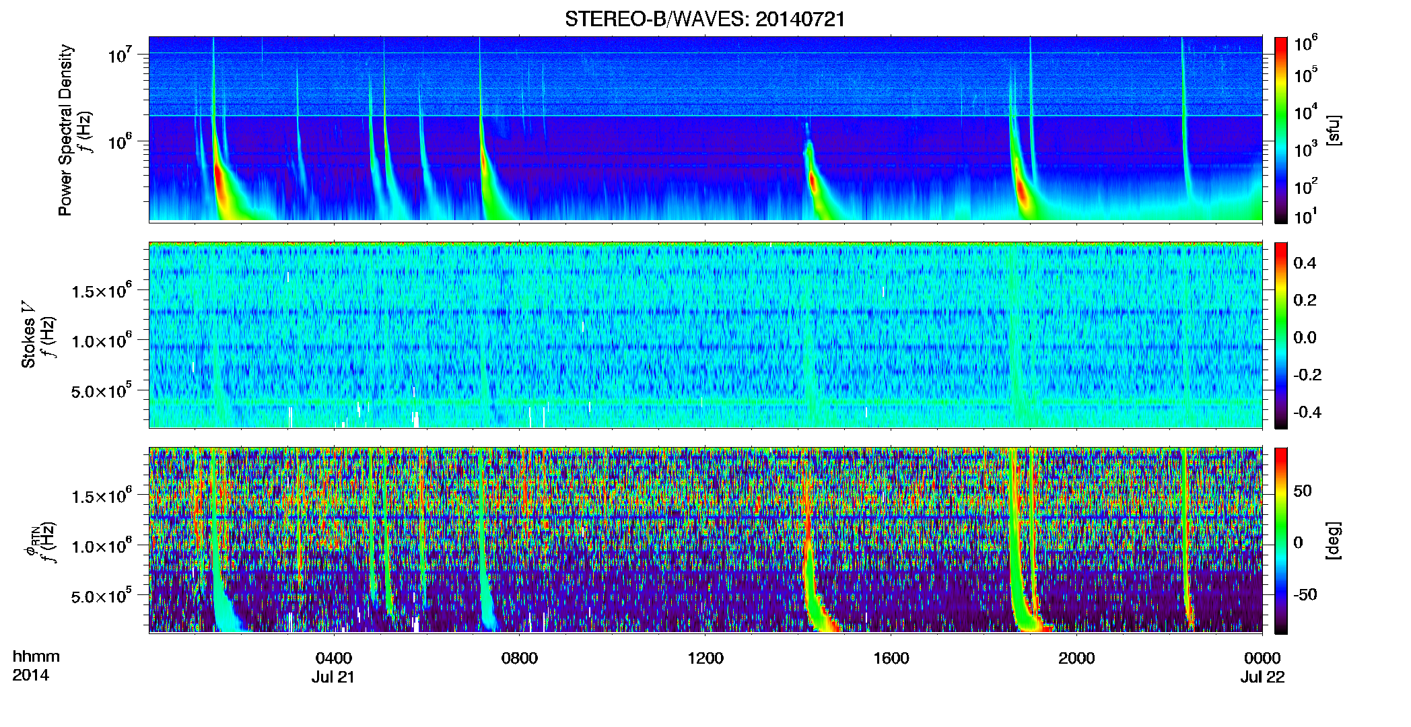The image size is (1411, 727).
Task: Click the [sfu] colorbar unit label
Action: 1334,130
